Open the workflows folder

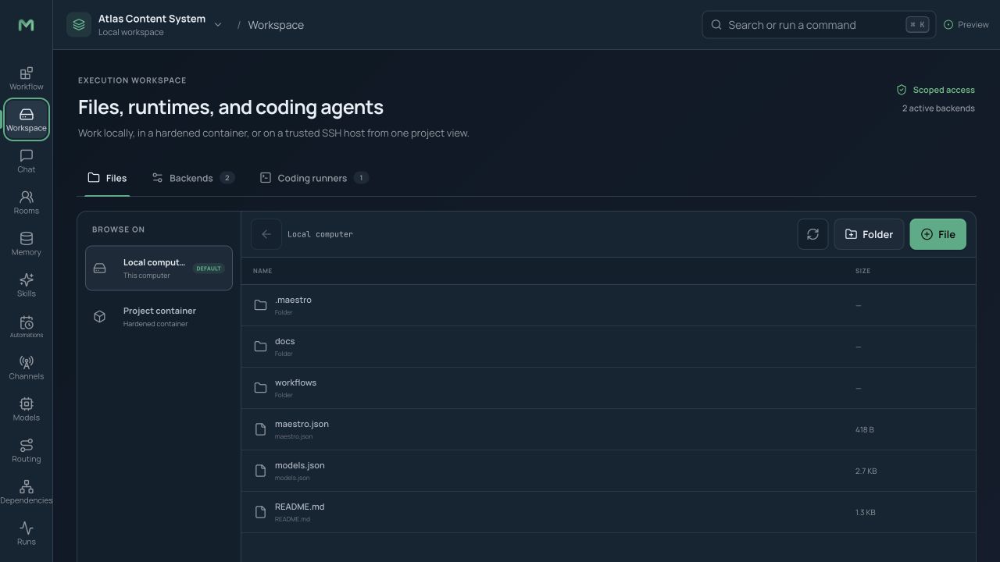[608, 388]
